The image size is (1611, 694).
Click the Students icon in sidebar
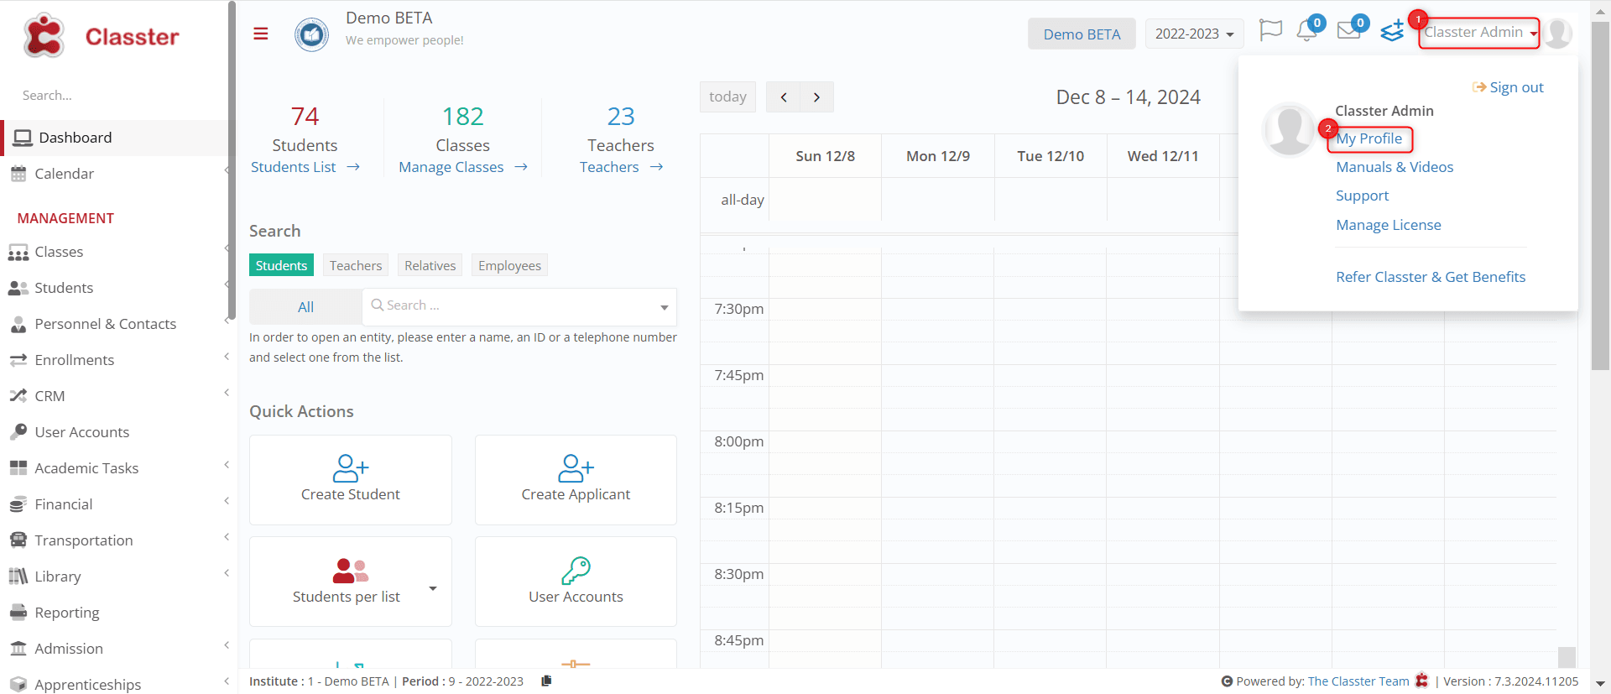coord(18,288)
